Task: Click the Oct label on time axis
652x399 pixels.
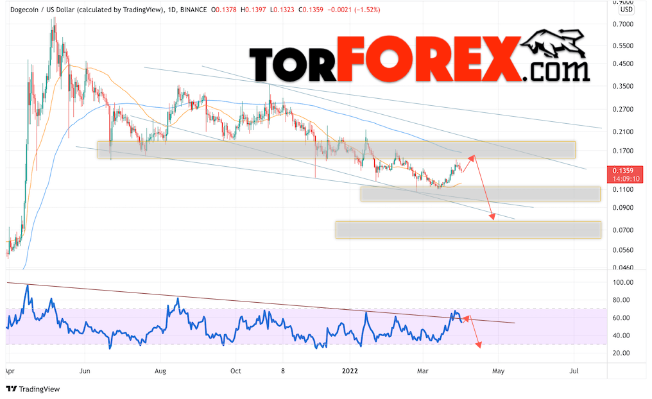Action: [x=236, y=371]
